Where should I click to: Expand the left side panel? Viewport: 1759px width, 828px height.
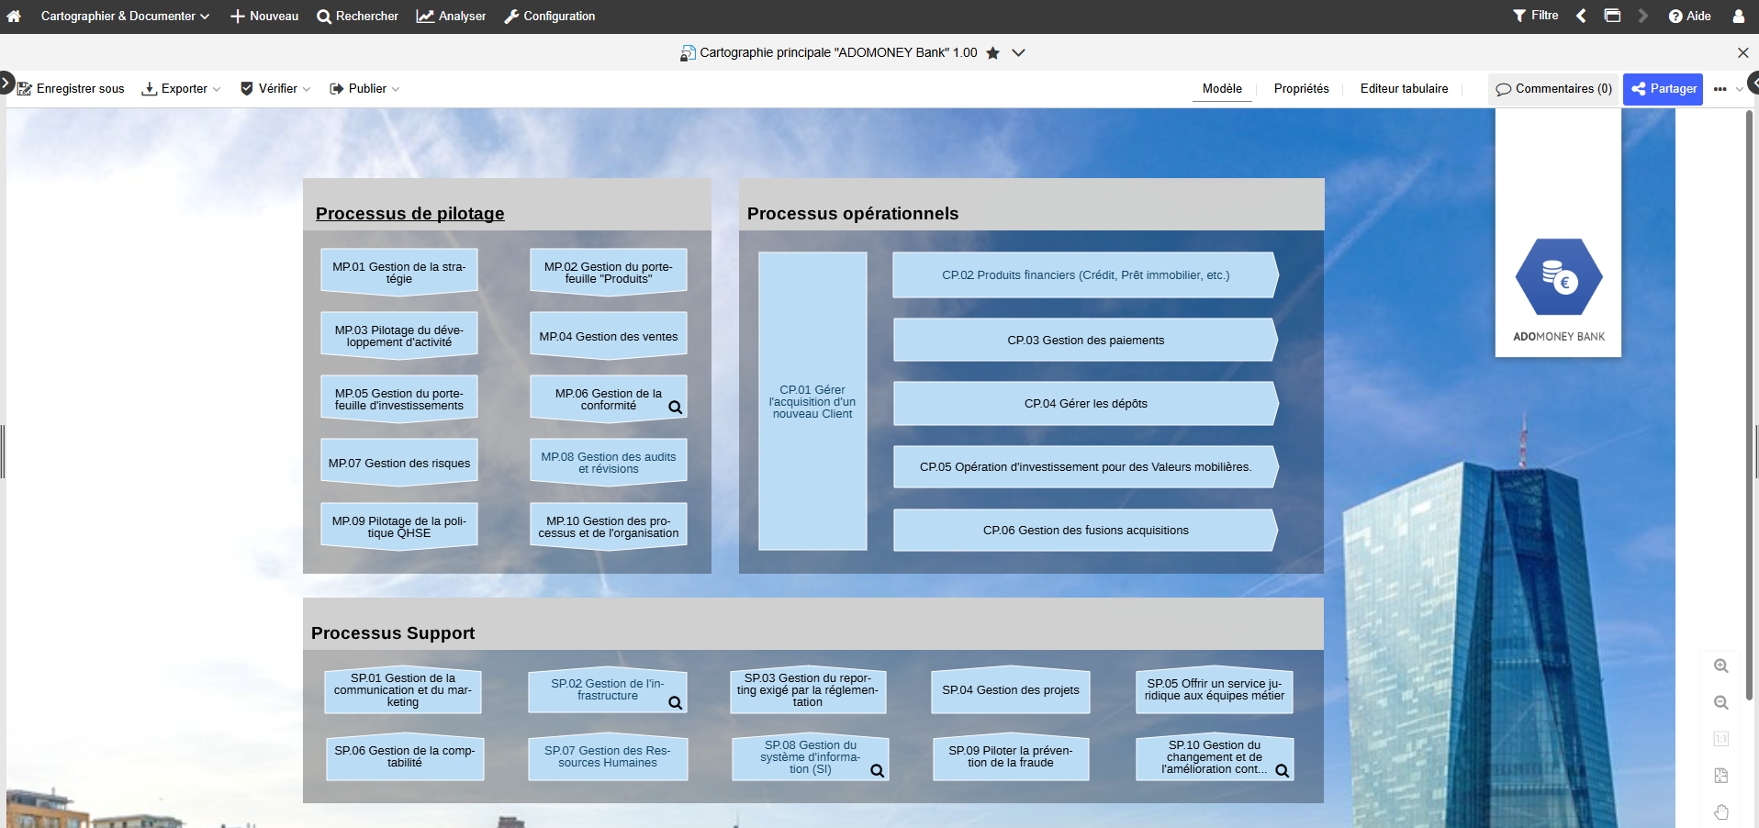(x=6, y=84)
